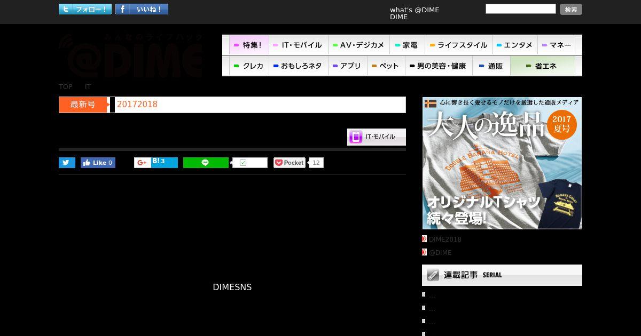Click the Pocket count 12
Viewport: 641px width, 336px height.
tap(316, 163)
